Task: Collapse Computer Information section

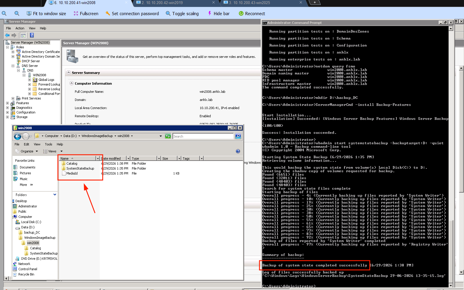Action: pos(72,83)
